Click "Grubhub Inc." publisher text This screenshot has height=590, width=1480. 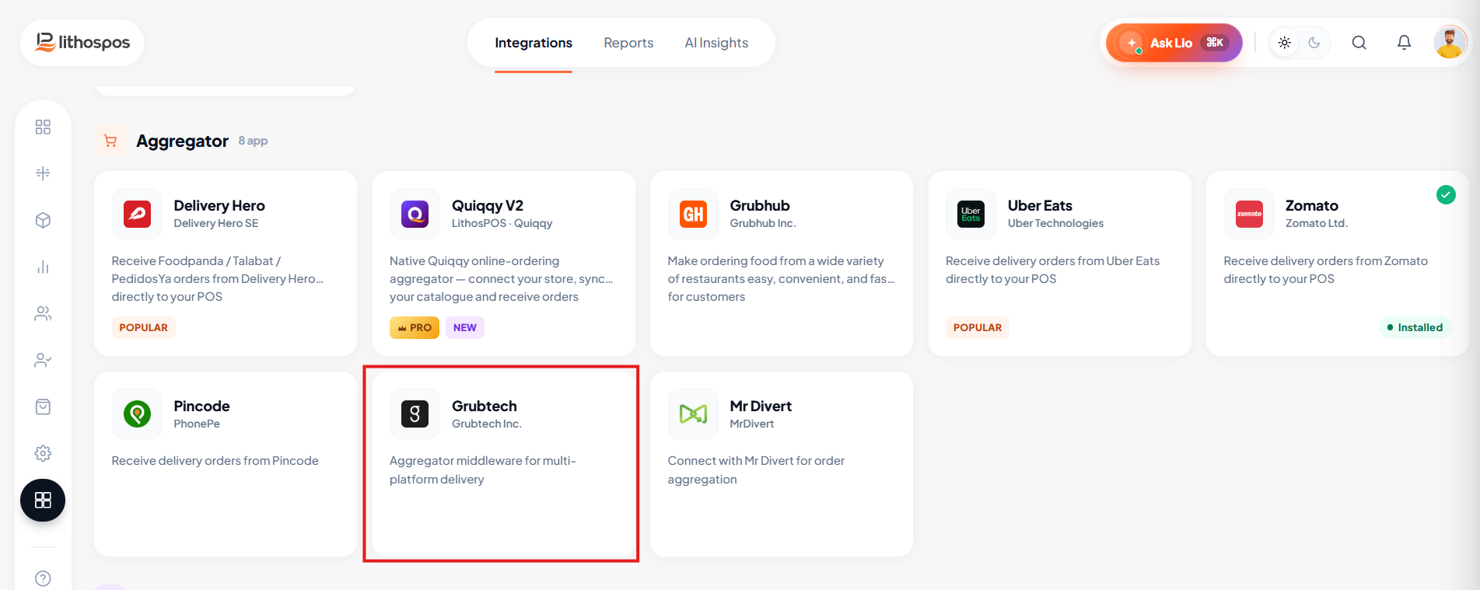pyautogui.click(x=763, y=223)
